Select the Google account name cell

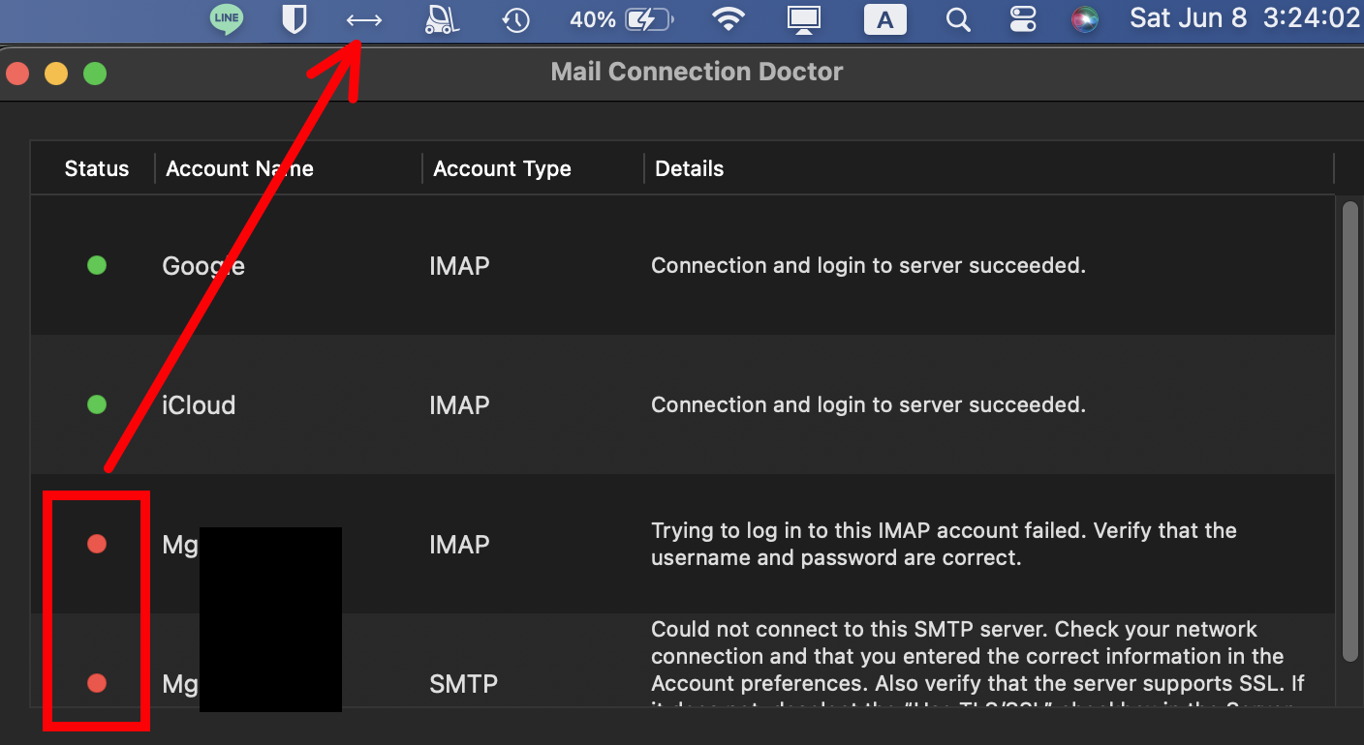click(203, 266)
